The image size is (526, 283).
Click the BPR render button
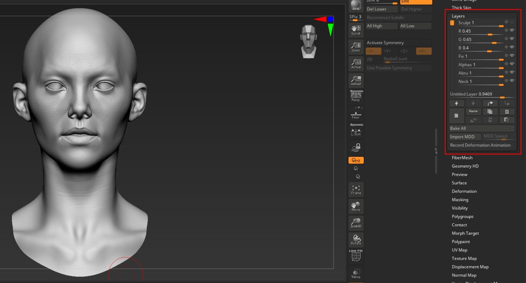pos(356,6)
